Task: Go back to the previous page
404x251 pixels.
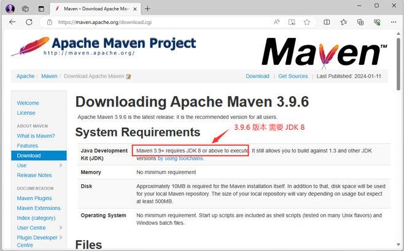Action: tap(12, 22)
